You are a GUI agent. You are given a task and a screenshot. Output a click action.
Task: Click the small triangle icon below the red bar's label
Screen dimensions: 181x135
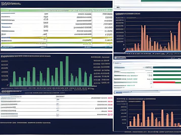pos(151,86)
